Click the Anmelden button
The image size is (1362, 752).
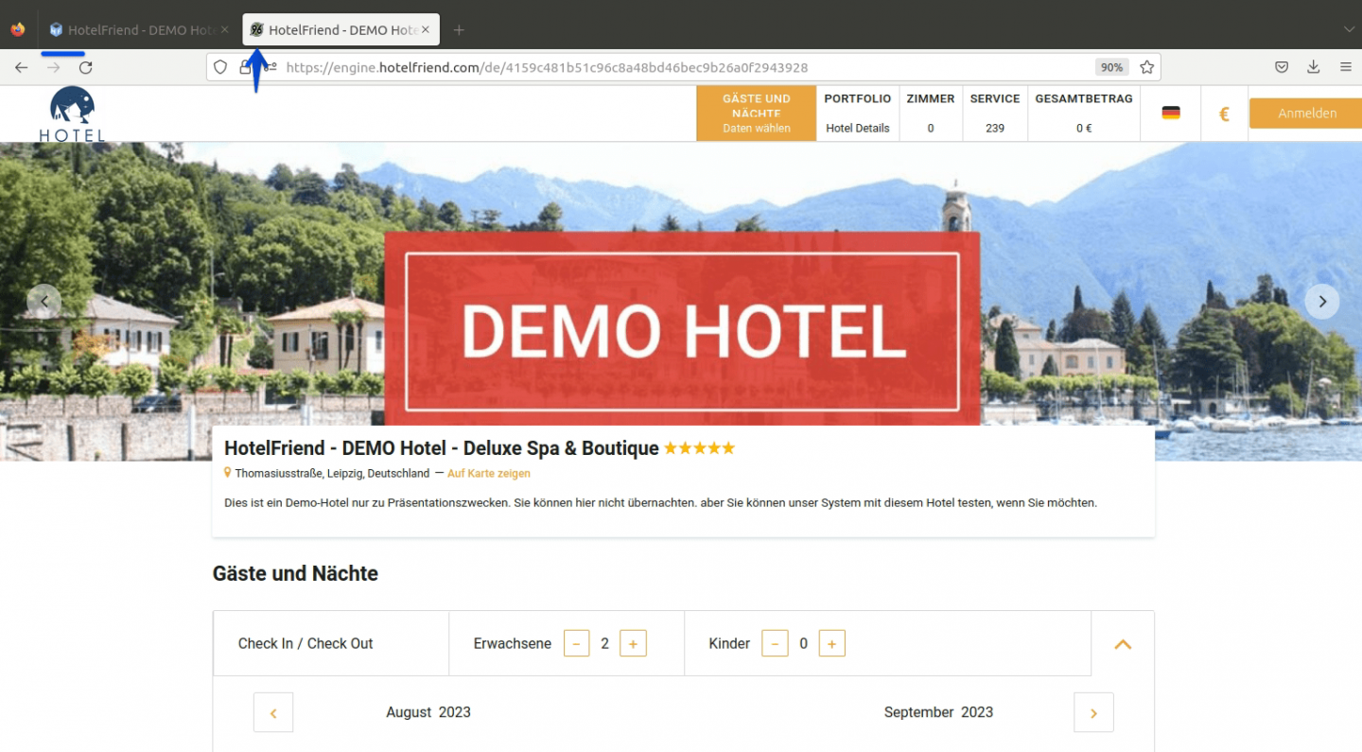coord(1307,113)
